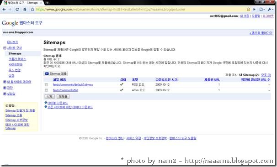Image resolution: width=277 pixels, height=167 pixels.
Task: Click the Google logo
Action: pos(10,23)
